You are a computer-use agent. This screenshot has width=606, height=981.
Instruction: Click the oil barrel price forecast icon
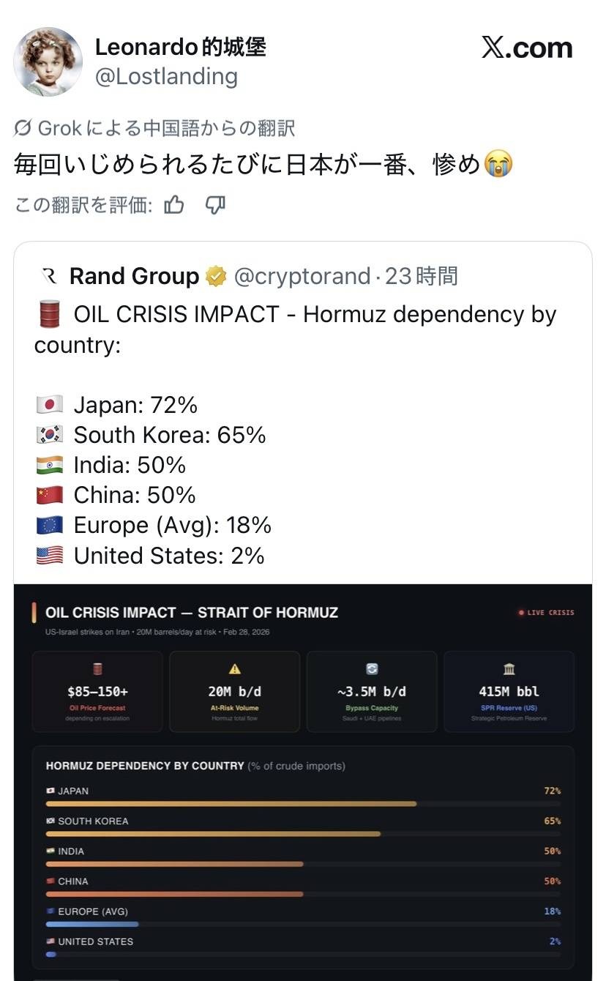97,669
